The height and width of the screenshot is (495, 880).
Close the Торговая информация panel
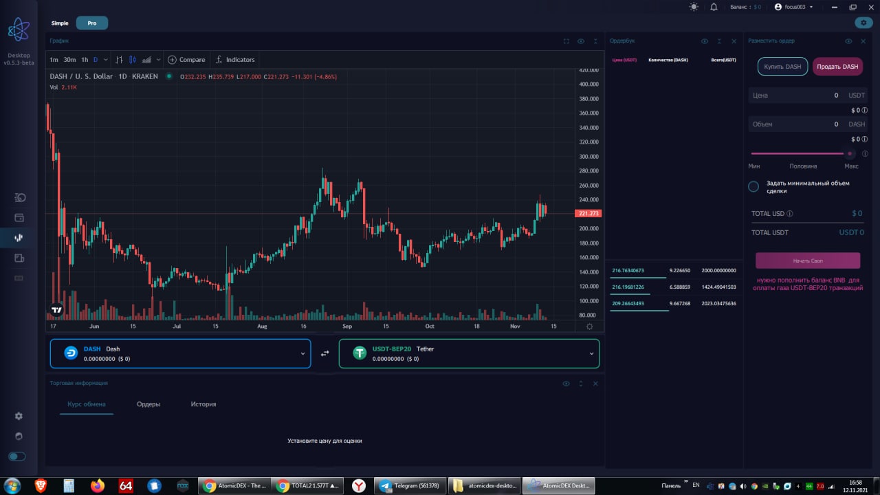595,384
